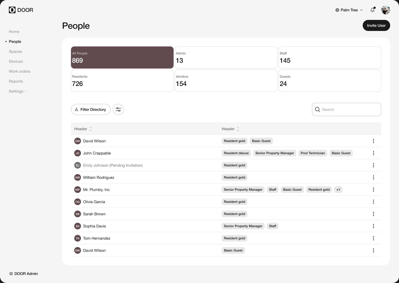The width and height of the screenshot is (399, 283).
Task: Click the filter sliders icon button
Action: click(x=118, y=109)
